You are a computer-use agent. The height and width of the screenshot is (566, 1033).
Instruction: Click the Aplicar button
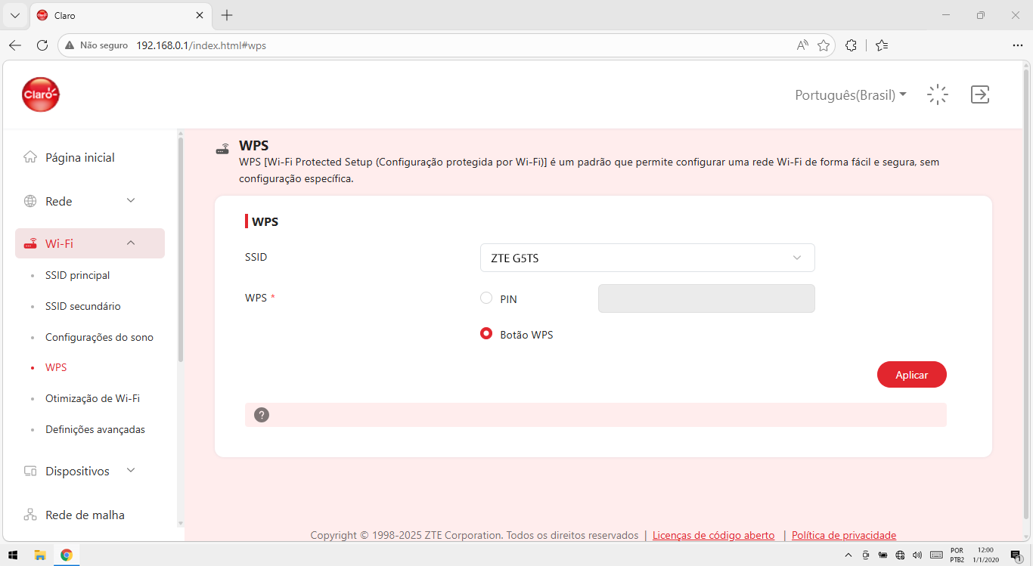[912, 375]
